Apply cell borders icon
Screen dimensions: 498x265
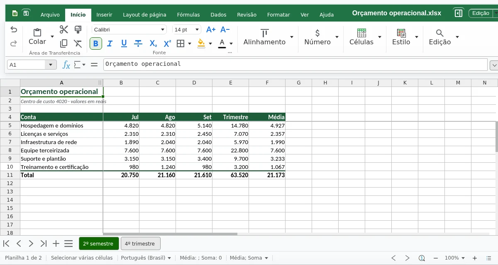tap(181, 43)
